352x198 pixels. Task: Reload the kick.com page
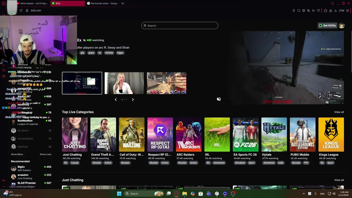(x=21, y=10)
